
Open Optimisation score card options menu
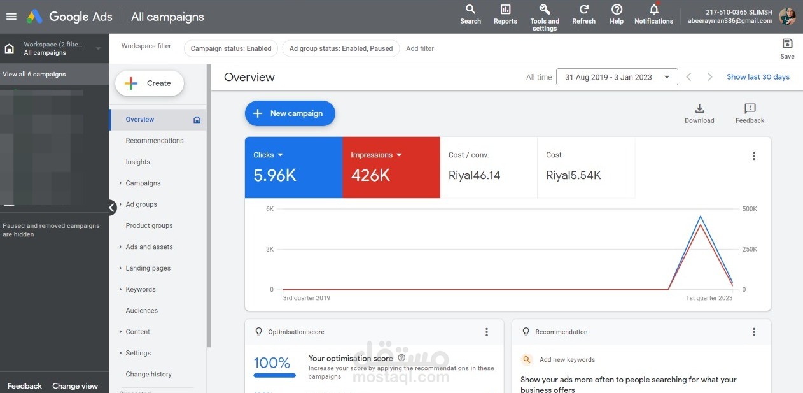click(487, 332)
